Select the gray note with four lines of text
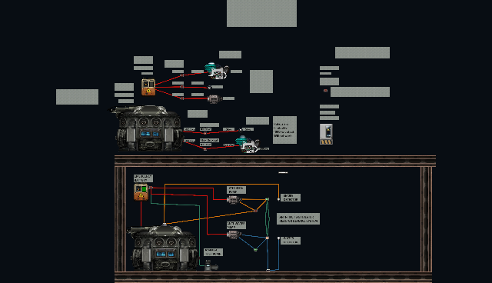The width and height of the screenshot is (492, 283). point(284,130)
